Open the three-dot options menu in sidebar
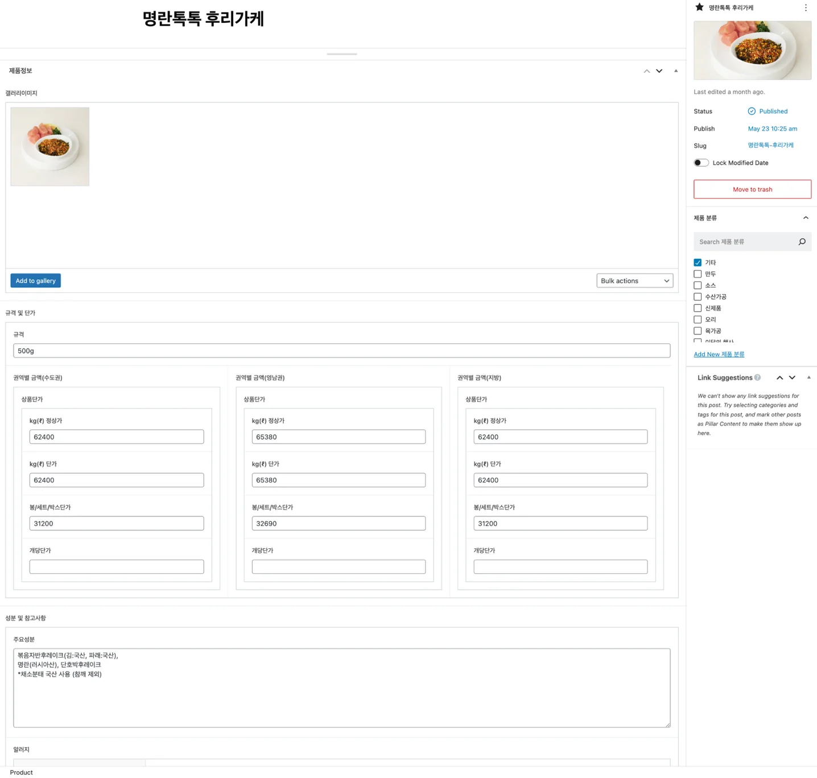The image size is (817, 778). point(806,7)
